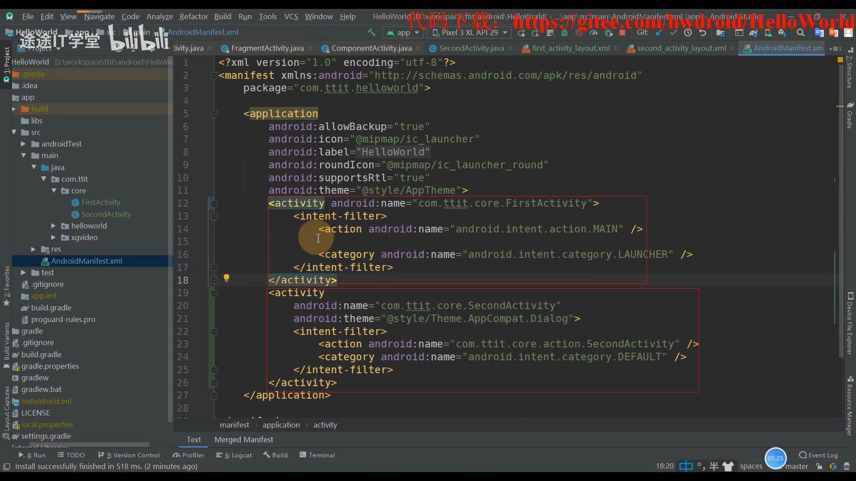Switch to the Merged Manifest tab

click(x=244, y=440)
